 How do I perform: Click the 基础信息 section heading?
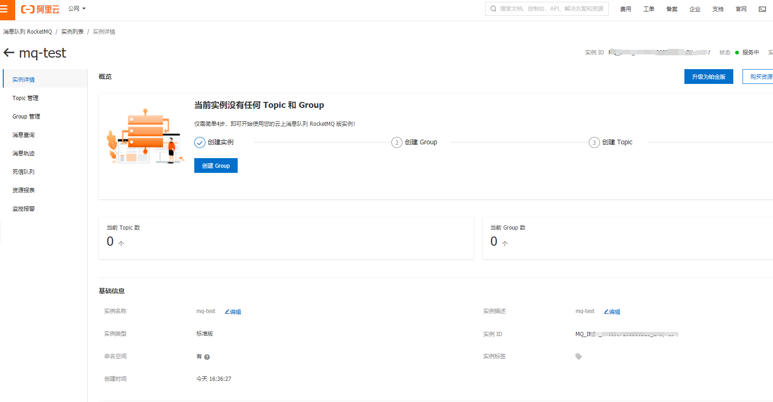tap(112, 291)
